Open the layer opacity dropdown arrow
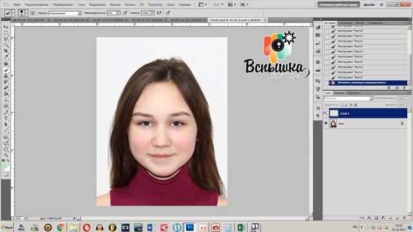 tap(408, 99)
